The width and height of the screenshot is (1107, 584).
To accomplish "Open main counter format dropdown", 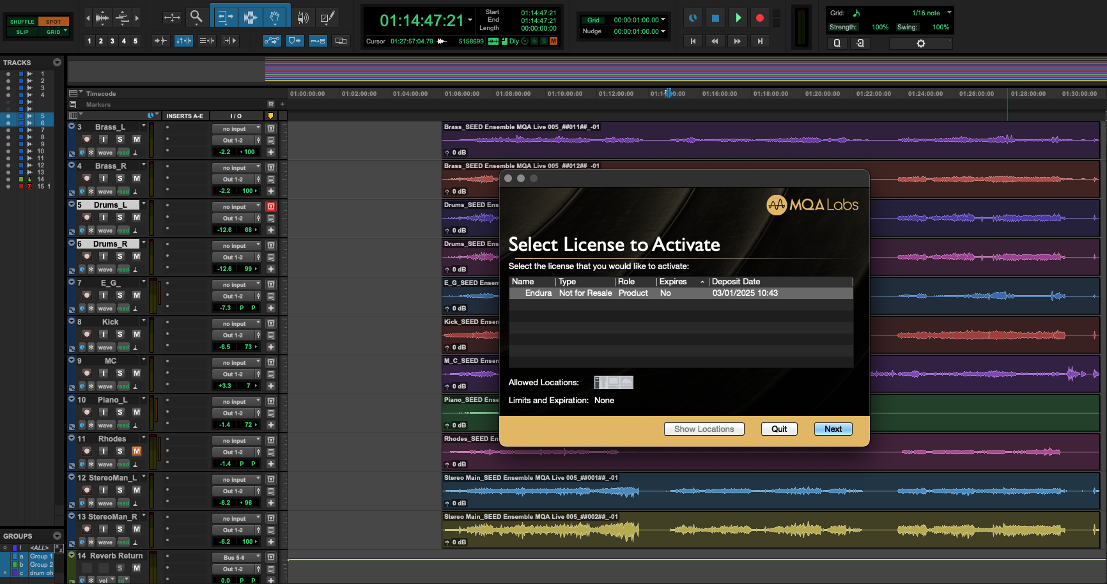I will pos(470,20).
